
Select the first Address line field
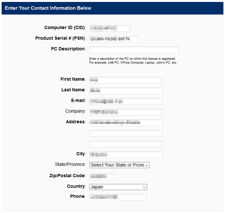click(126, 123)
